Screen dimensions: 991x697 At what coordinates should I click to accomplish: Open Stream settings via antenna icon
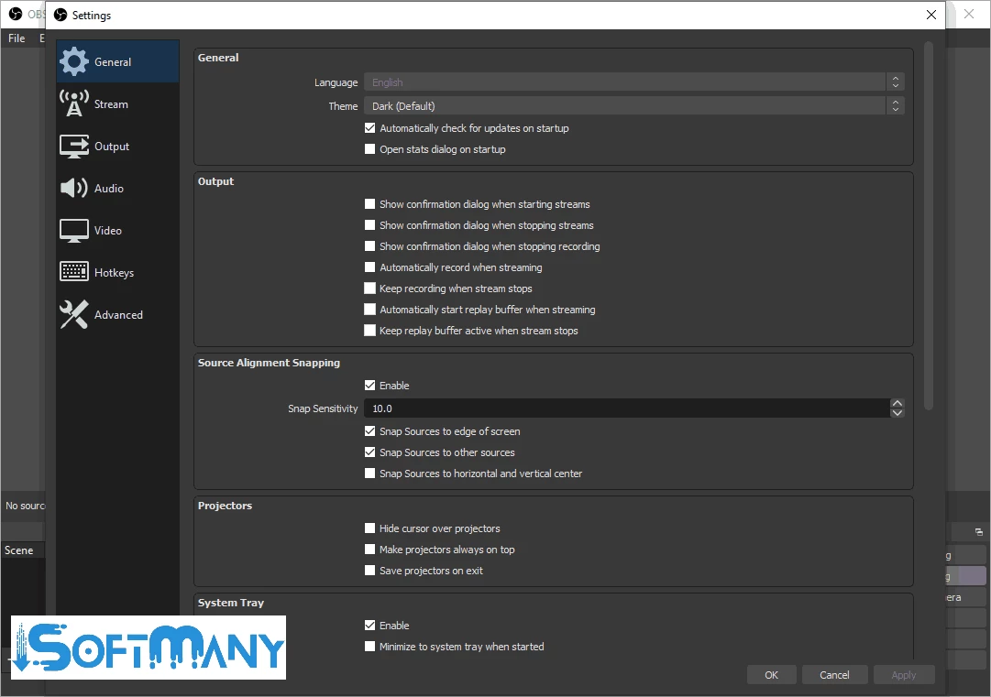click(x=74, y=104)
